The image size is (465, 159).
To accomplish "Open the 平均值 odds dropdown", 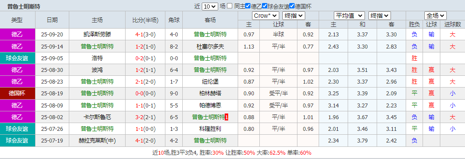I will [349, 16].
